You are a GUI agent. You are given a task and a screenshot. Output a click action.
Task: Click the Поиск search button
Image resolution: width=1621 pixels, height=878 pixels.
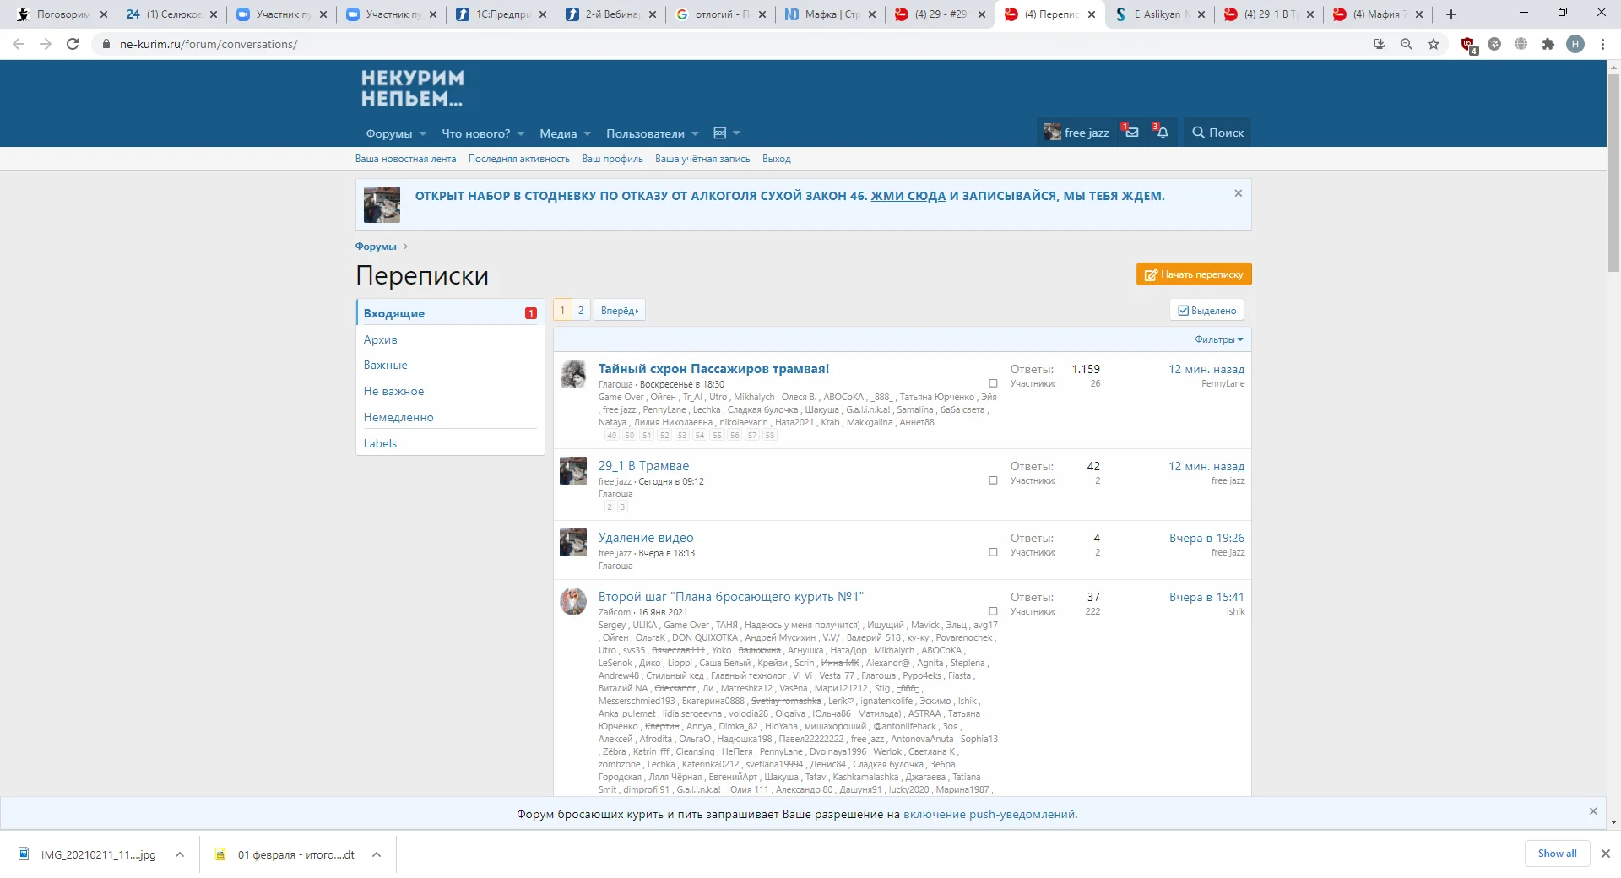coord(1217,133)
